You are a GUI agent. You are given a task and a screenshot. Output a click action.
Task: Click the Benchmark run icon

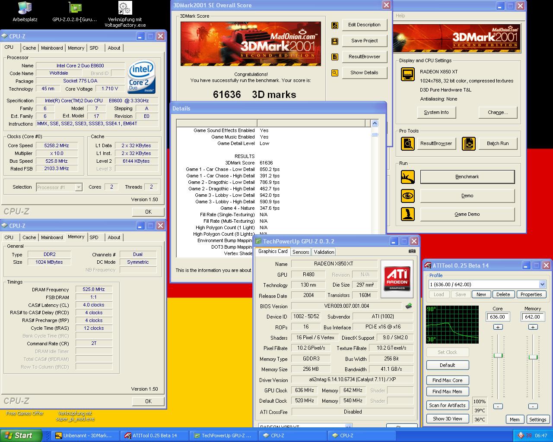tap(408, 177)
